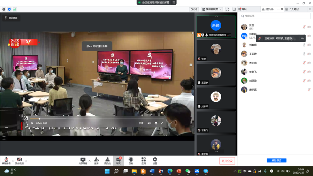
Task: Exit video fullscreen with the shrink icon
Action: 162,123
